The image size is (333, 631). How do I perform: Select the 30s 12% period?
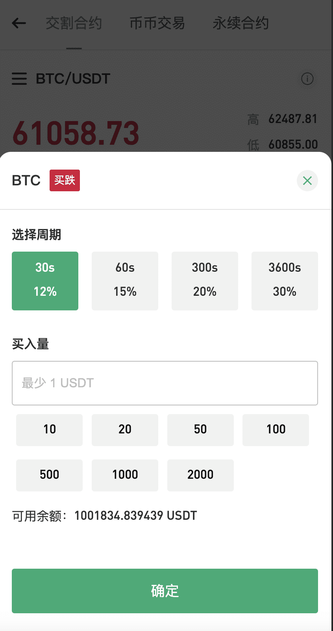coord(45,281)
